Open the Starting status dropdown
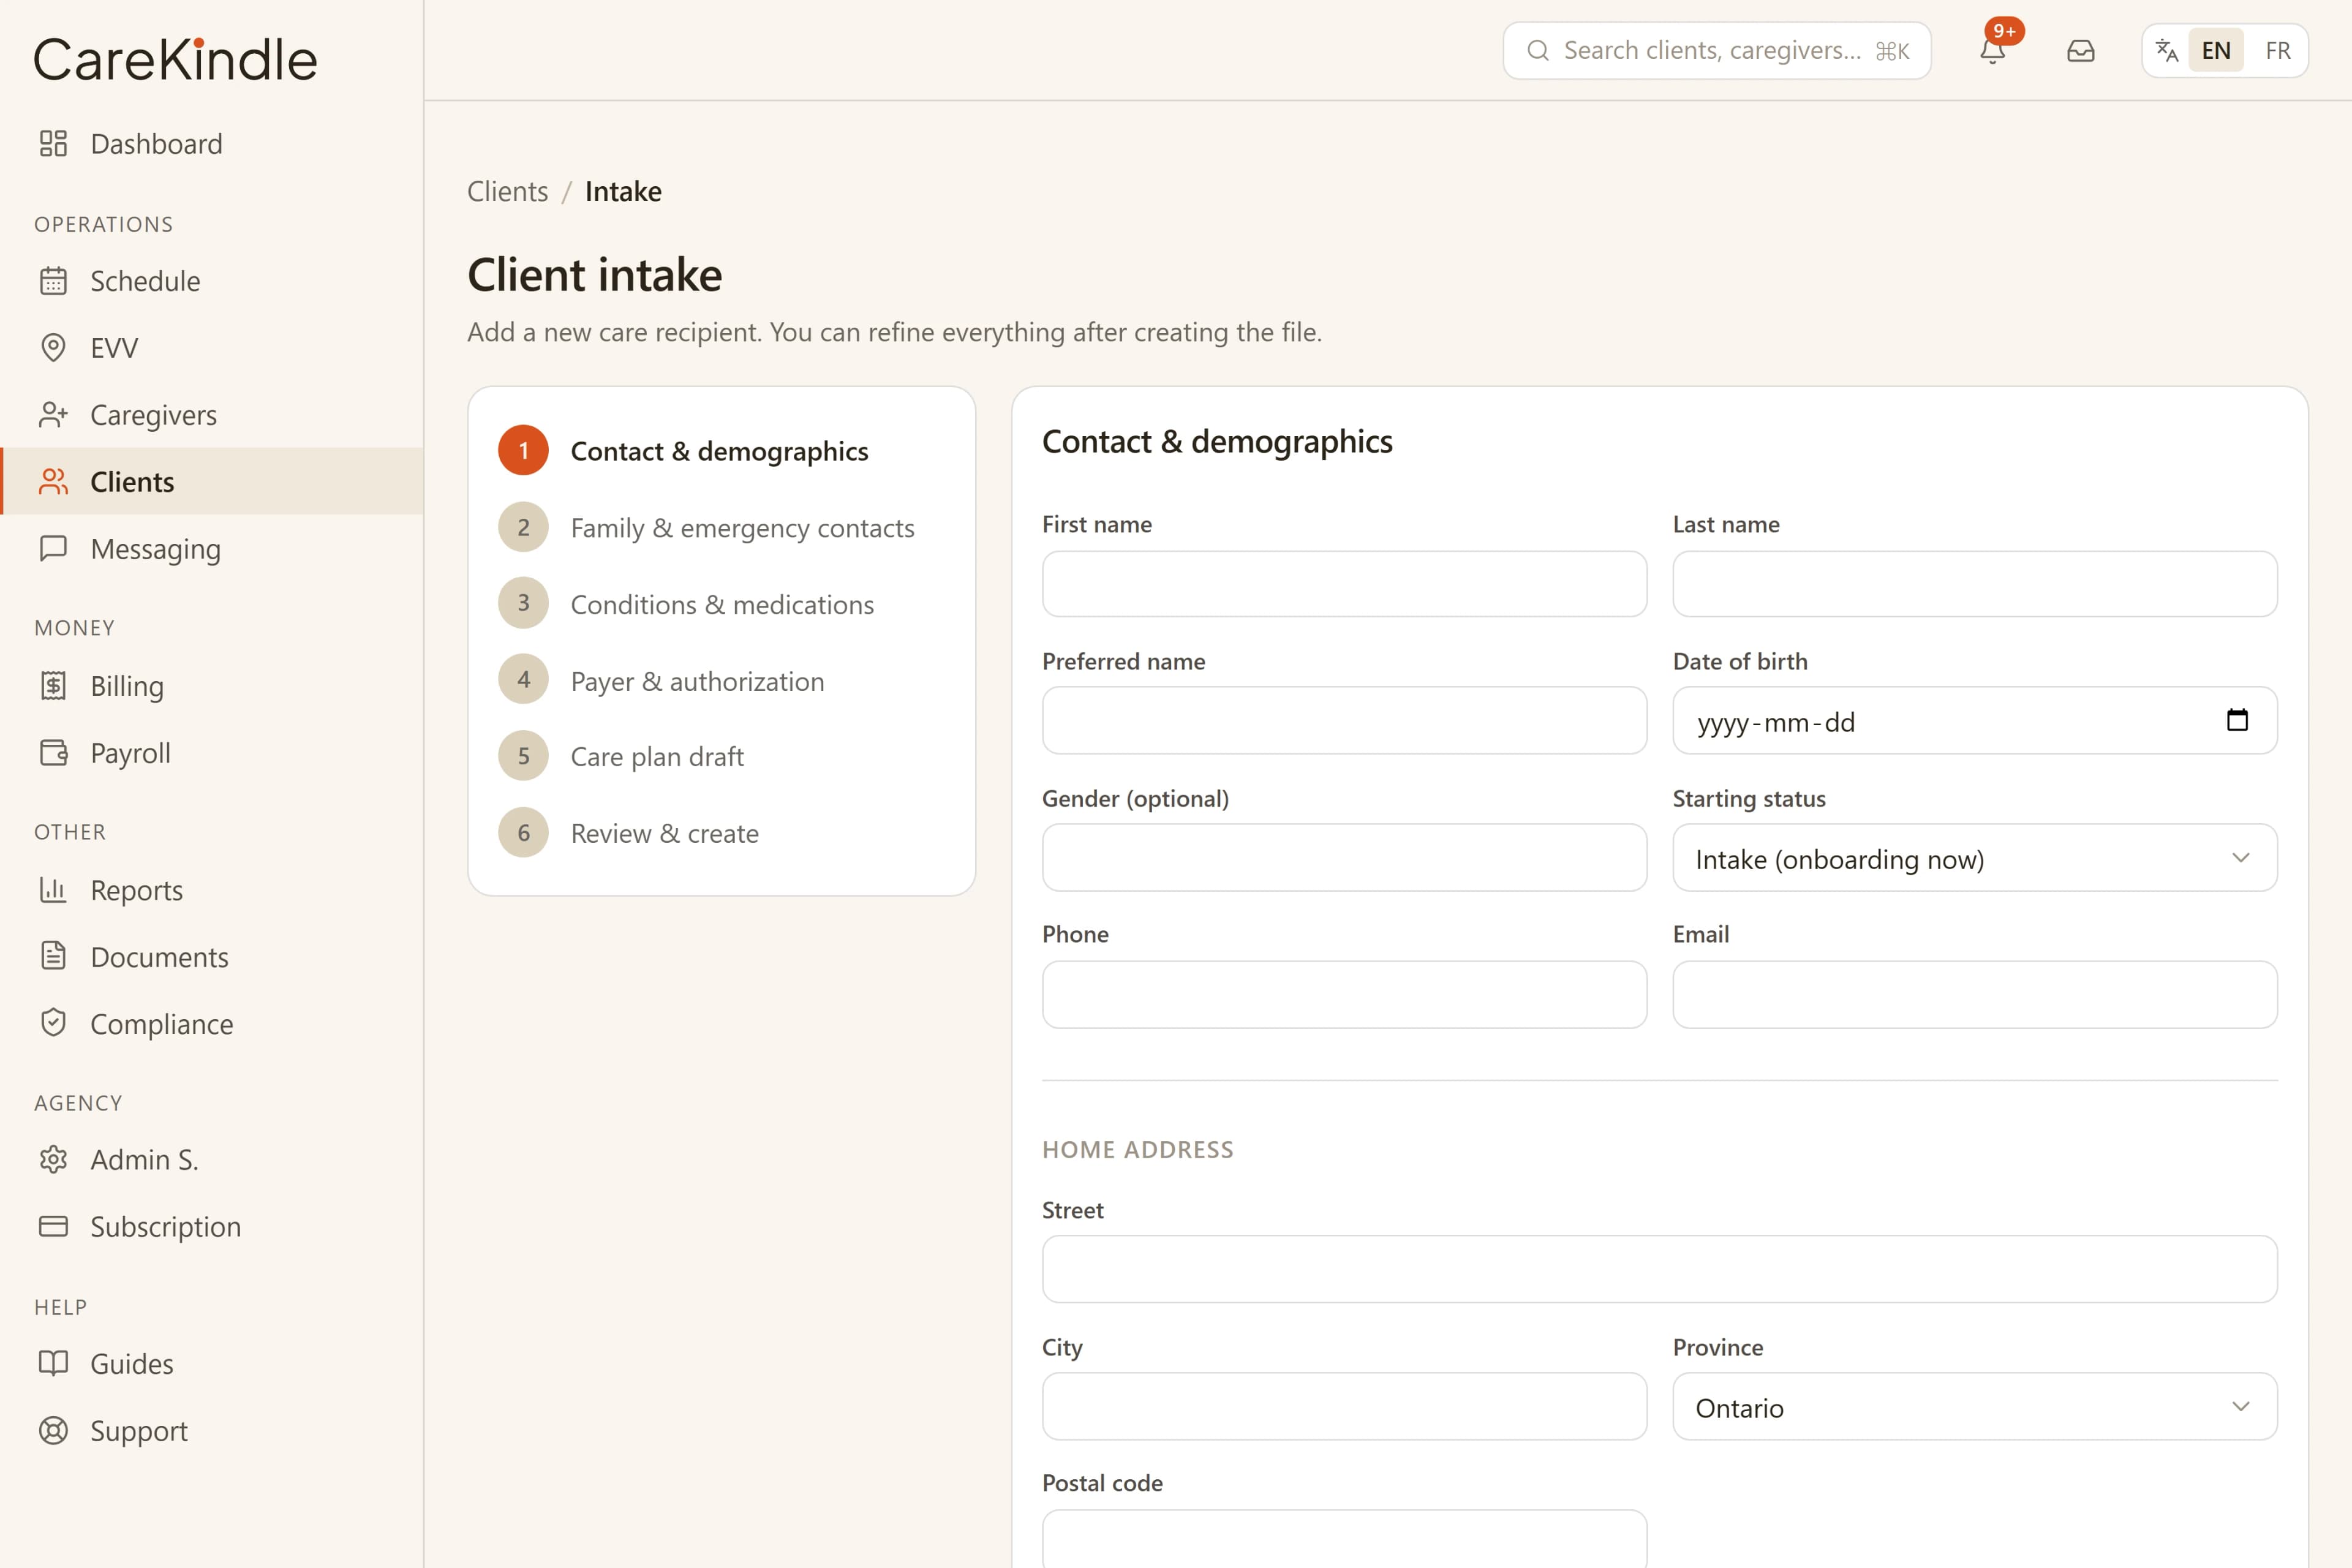The width and height of the screenshot is (2352, 1568). 1975,858
